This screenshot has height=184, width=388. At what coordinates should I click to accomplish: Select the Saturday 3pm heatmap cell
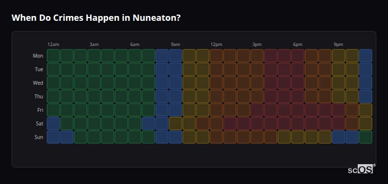click(257, 123)
